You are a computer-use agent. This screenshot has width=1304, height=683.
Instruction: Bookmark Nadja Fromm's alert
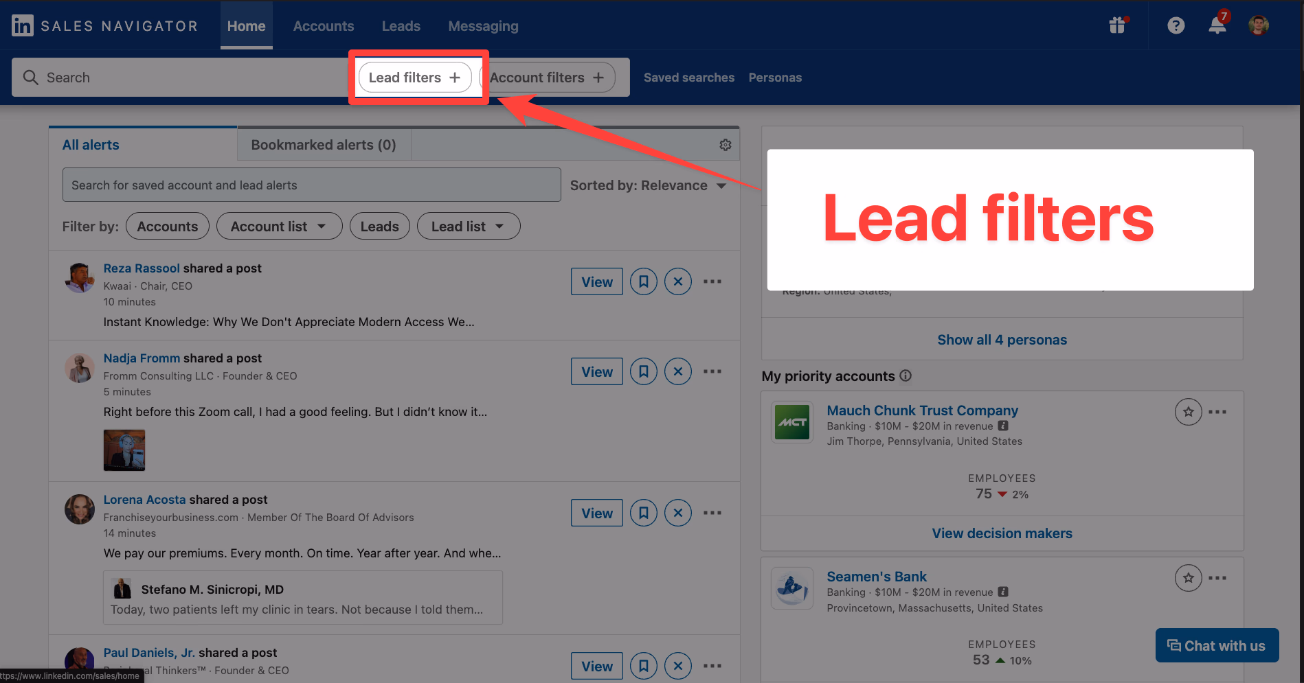[x=644, y=371]
